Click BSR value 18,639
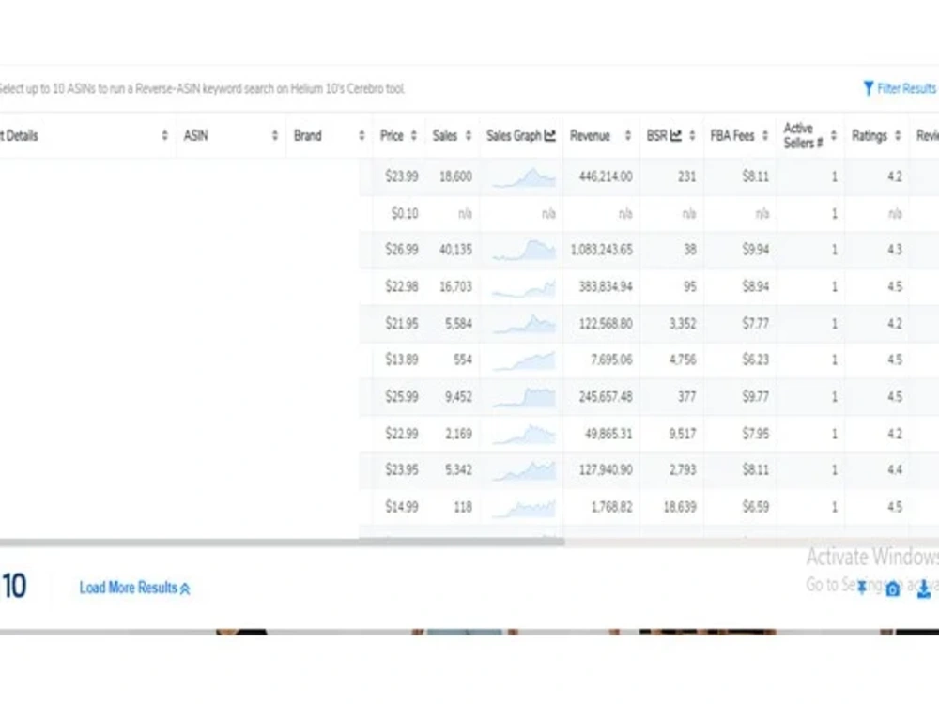The width and height of the screenshot is (939, 704). (680, 507)
